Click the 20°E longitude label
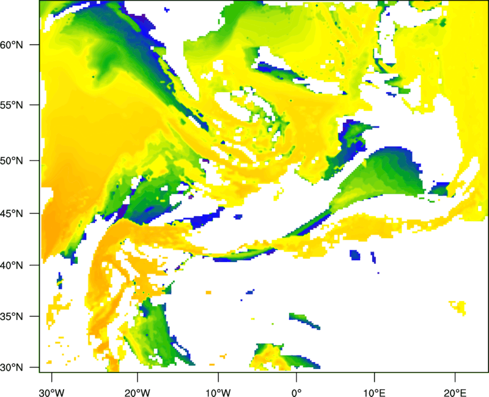The height and width of the screenshot is (397, 489). click(455, 393)
